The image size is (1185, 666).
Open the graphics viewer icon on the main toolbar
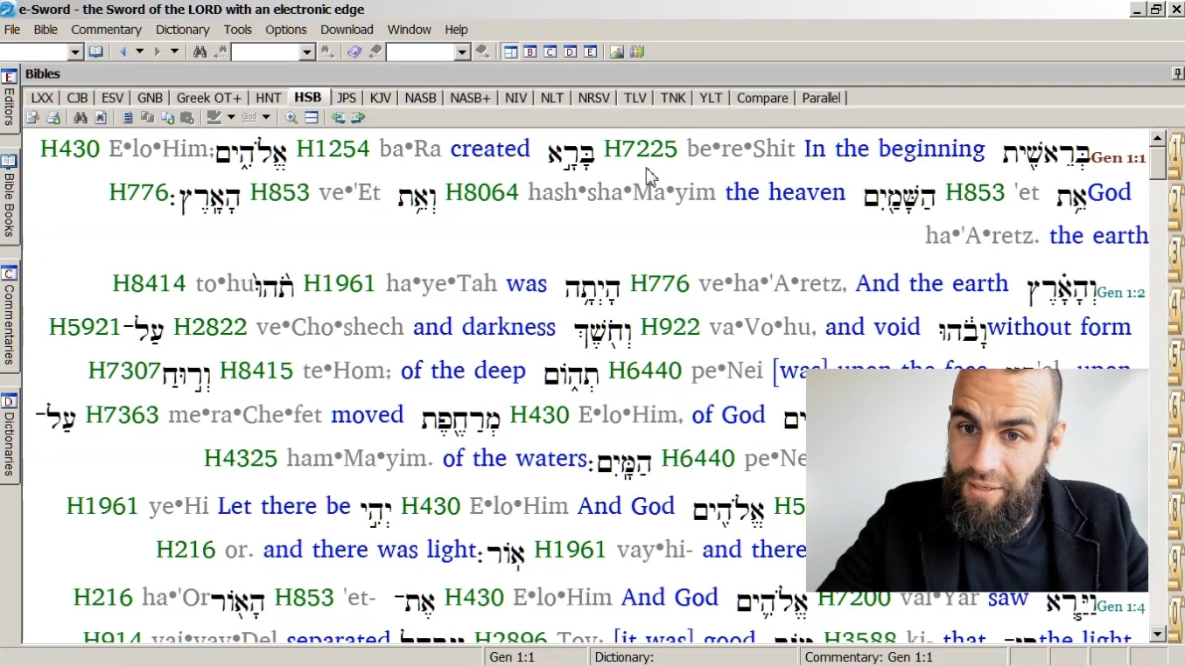click(617, 52)
